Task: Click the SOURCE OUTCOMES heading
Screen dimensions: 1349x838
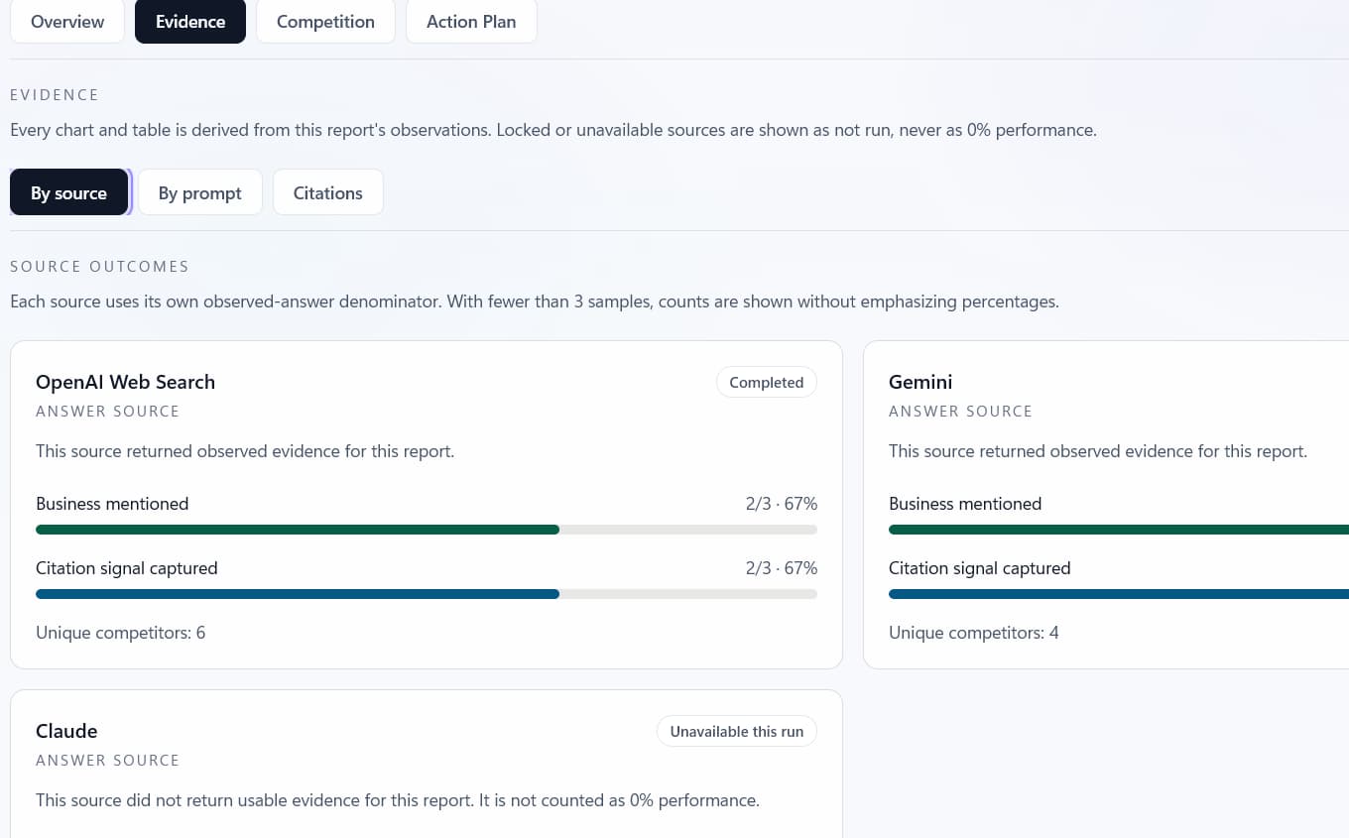Action: pyautogui.click(x=99, y=267)
